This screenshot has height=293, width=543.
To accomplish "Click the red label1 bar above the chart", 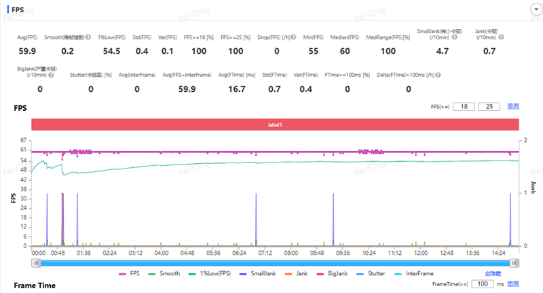I will pos(275,124).
